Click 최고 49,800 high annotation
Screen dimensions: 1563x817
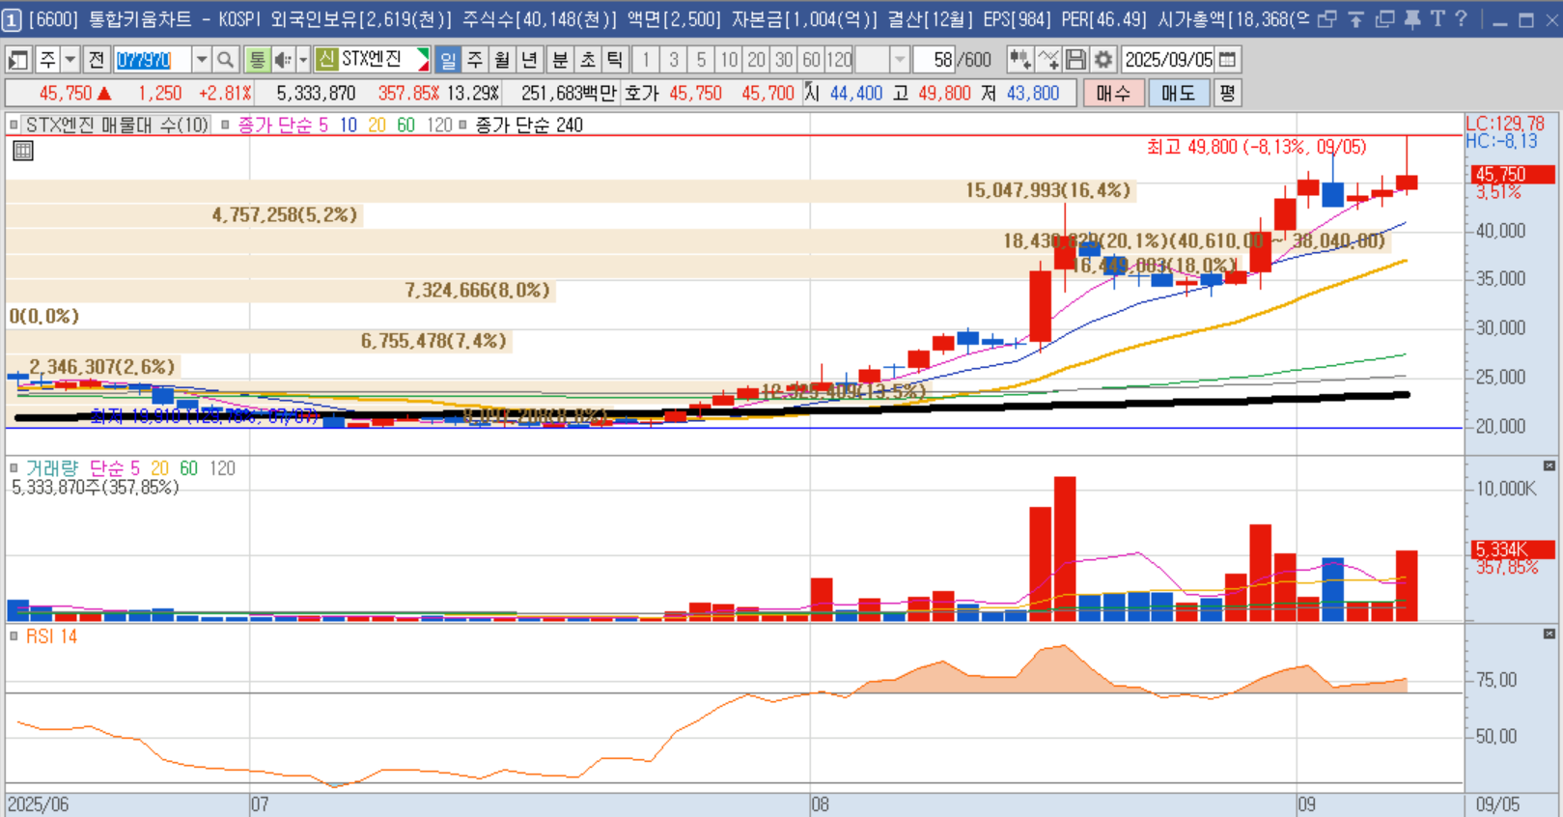coord(1256,147)
